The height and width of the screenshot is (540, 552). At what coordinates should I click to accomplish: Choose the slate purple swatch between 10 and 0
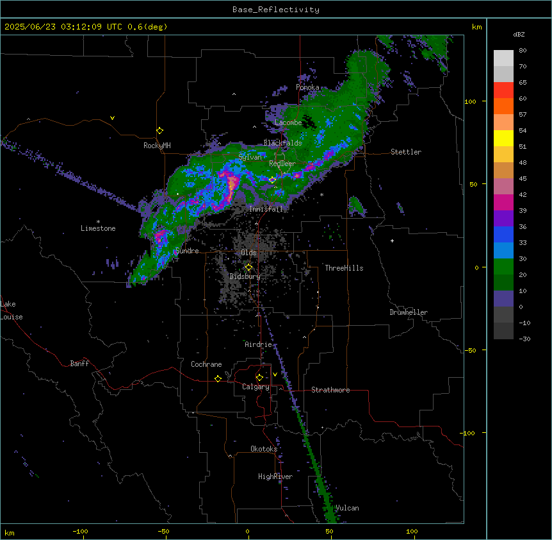(x=503, y=299)
